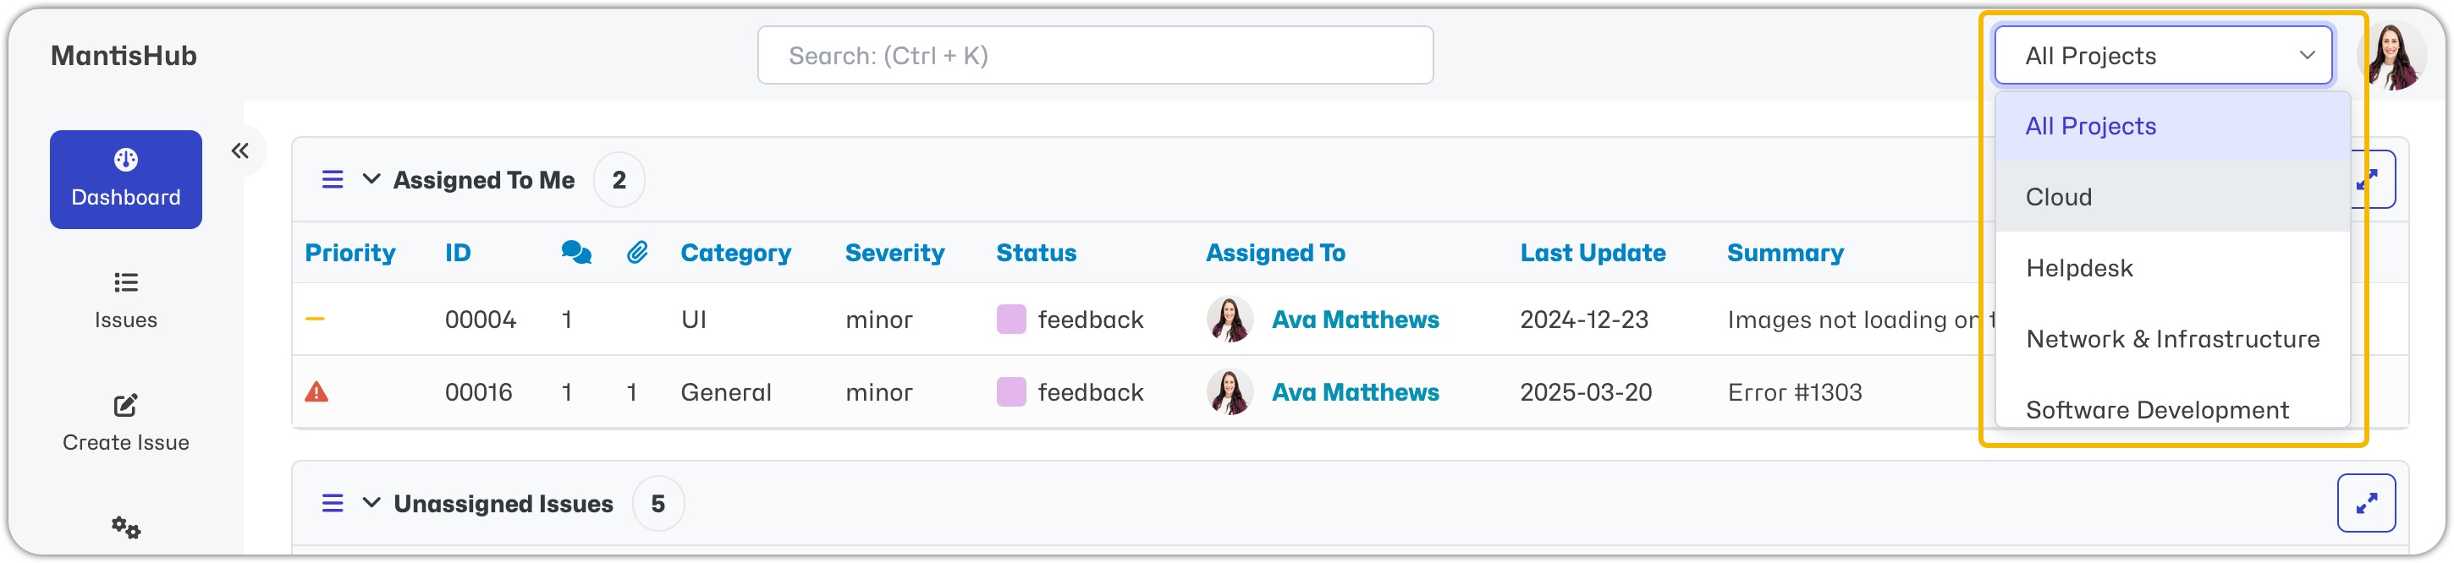Viewport: 2454px width, 563px height.
Task: Select the Cloud project option
Action: click(2172, 197)
